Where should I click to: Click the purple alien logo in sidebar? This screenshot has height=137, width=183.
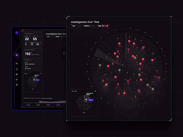coord(17,33)
